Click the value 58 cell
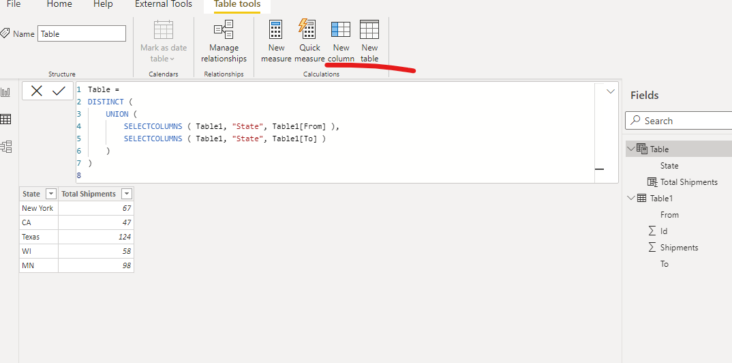The height and width of the screenshot is (363, 732). (x=96, y=251)
